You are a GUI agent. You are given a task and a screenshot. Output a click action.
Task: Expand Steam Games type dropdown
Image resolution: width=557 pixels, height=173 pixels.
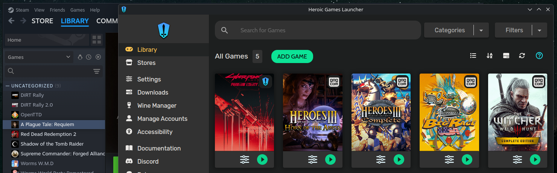tap(68, 57)
